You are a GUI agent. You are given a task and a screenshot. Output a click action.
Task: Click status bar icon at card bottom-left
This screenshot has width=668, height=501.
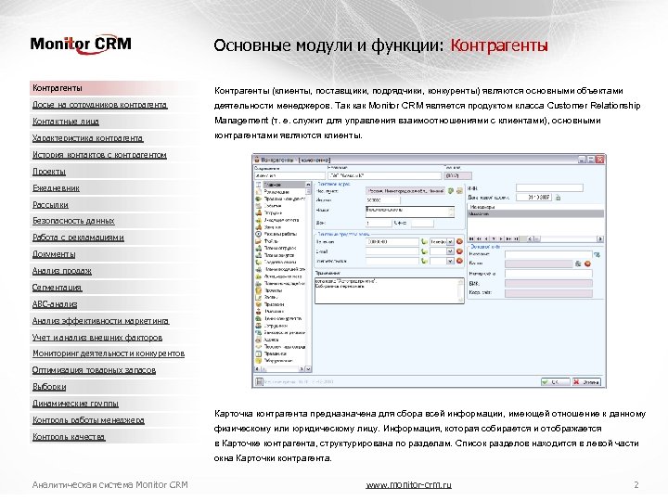pos(259,381)
